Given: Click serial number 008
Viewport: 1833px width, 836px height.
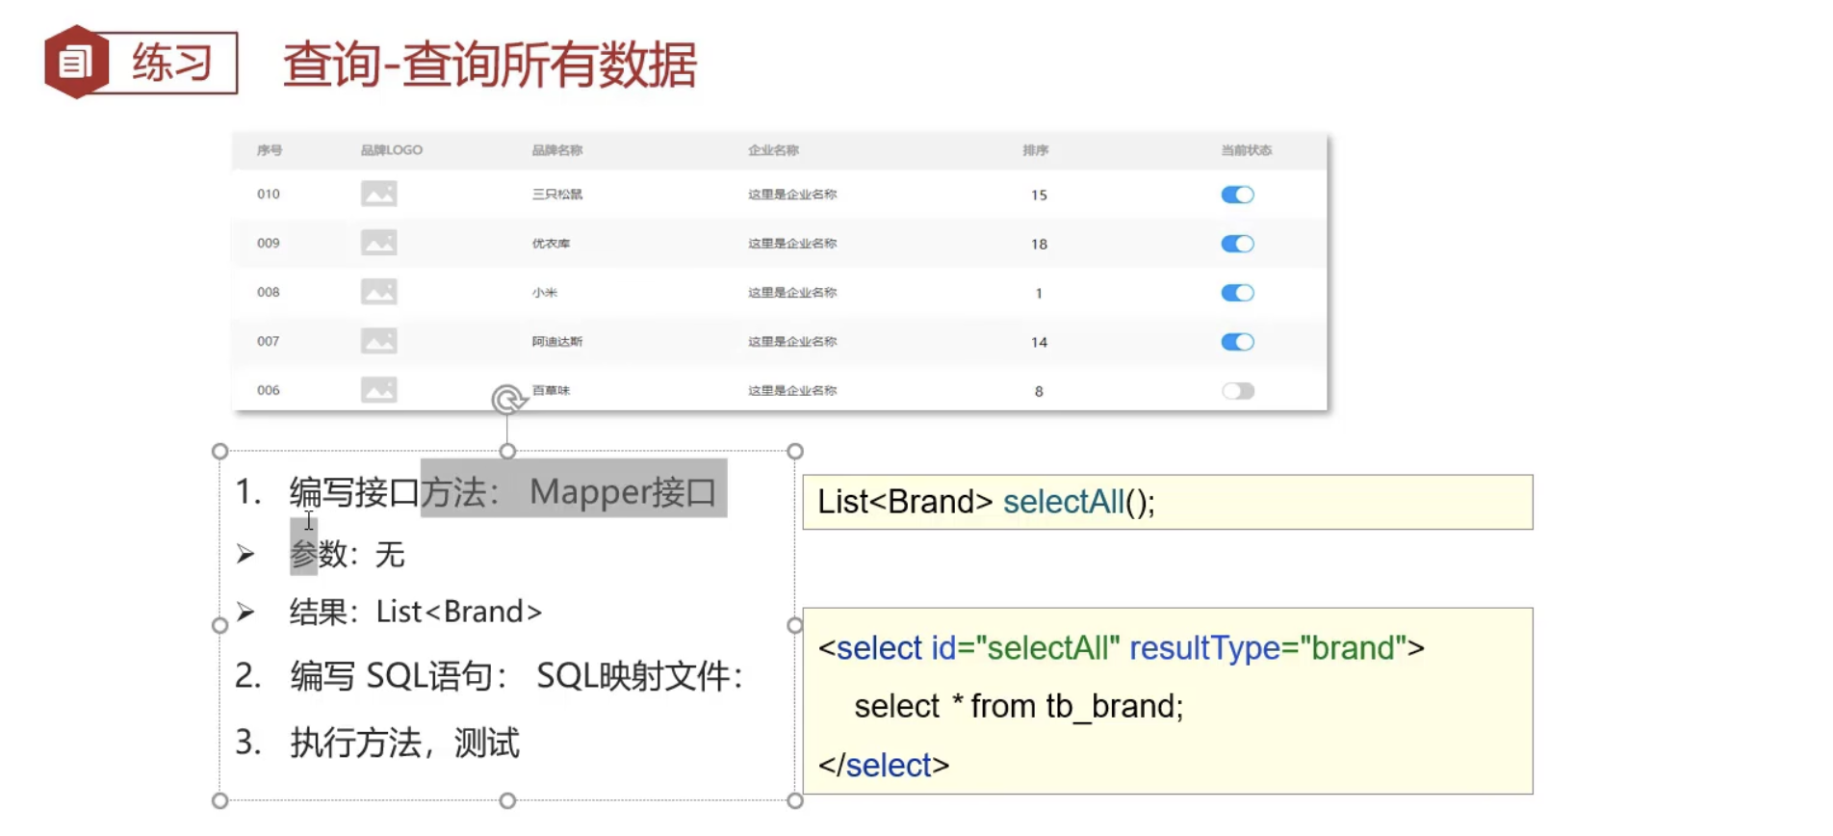Looking at the screenshot, I should coord(269,292).
